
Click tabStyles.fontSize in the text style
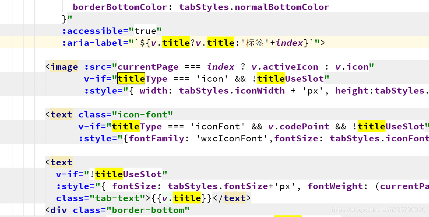tap(218, 186)
